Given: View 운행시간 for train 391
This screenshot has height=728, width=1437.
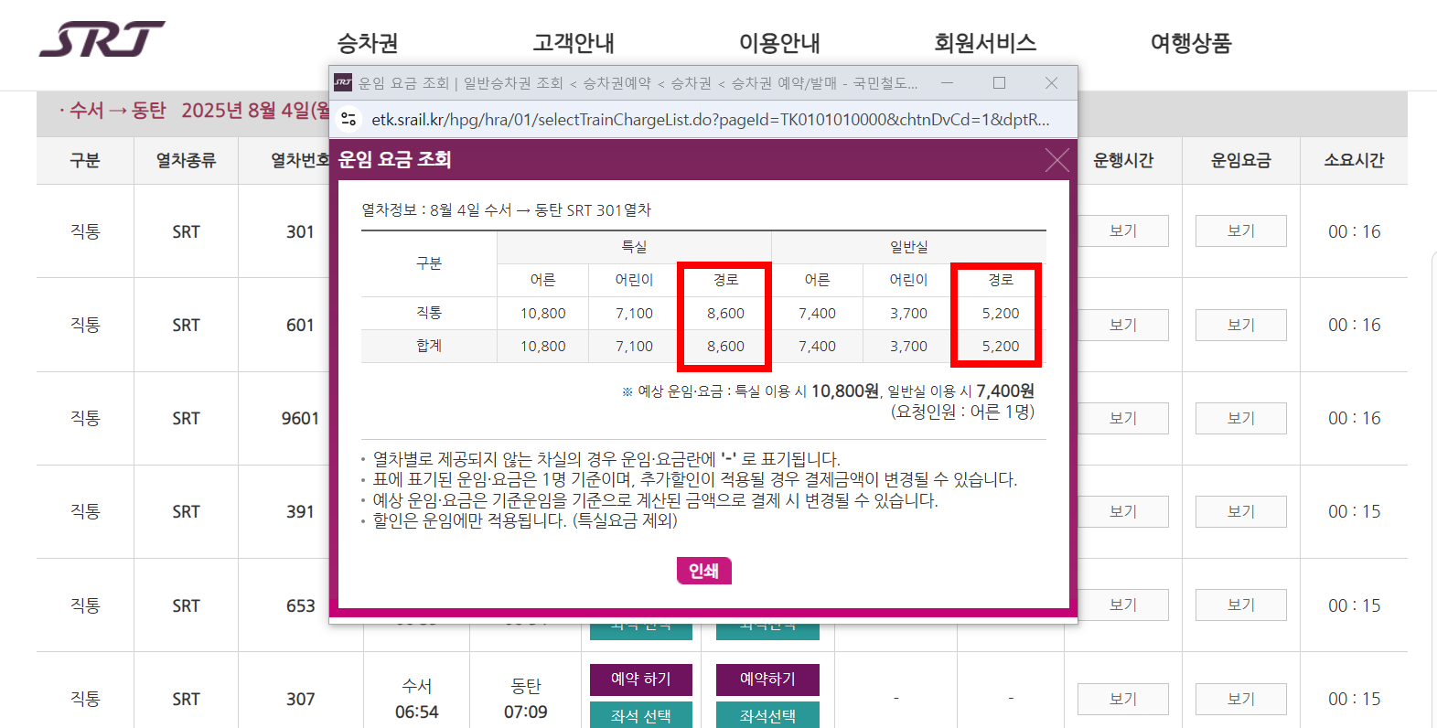Looking at the screenshot, I should (1122, 511).
